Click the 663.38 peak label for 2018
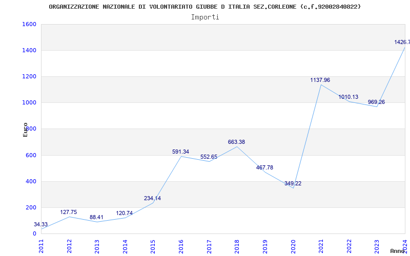Viewport: 410px width, 256px height. (236, 142)
